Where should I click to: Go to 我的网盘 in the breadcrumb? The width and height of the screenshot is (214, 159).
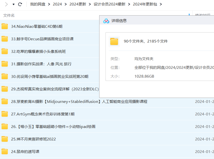[x=37, y=4]
